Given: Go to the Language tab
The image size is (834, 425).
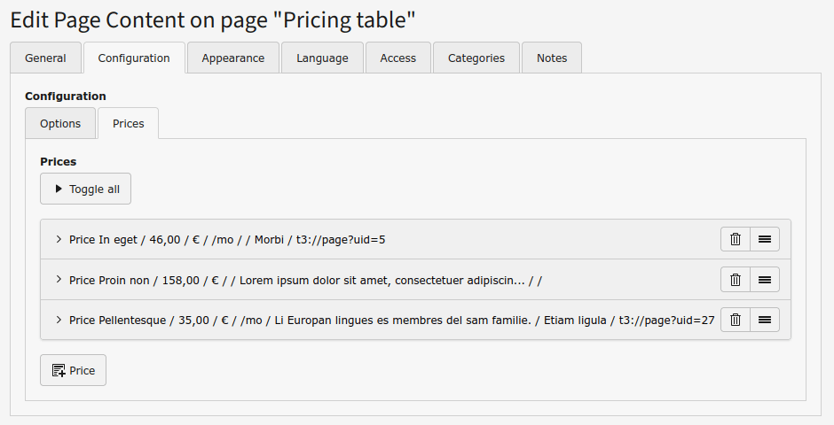Looking at the screenshot, I should click(x=322, y=58).
